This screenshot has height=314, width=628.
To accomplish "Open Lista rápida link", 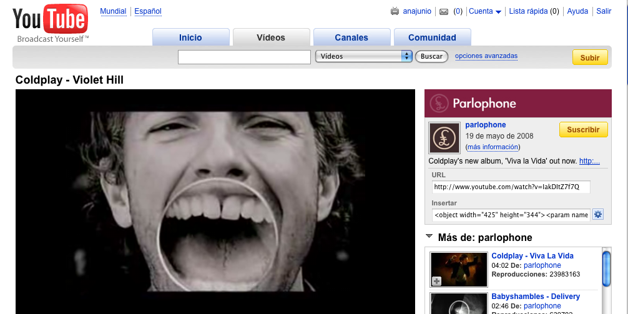I will click(528, 11).
